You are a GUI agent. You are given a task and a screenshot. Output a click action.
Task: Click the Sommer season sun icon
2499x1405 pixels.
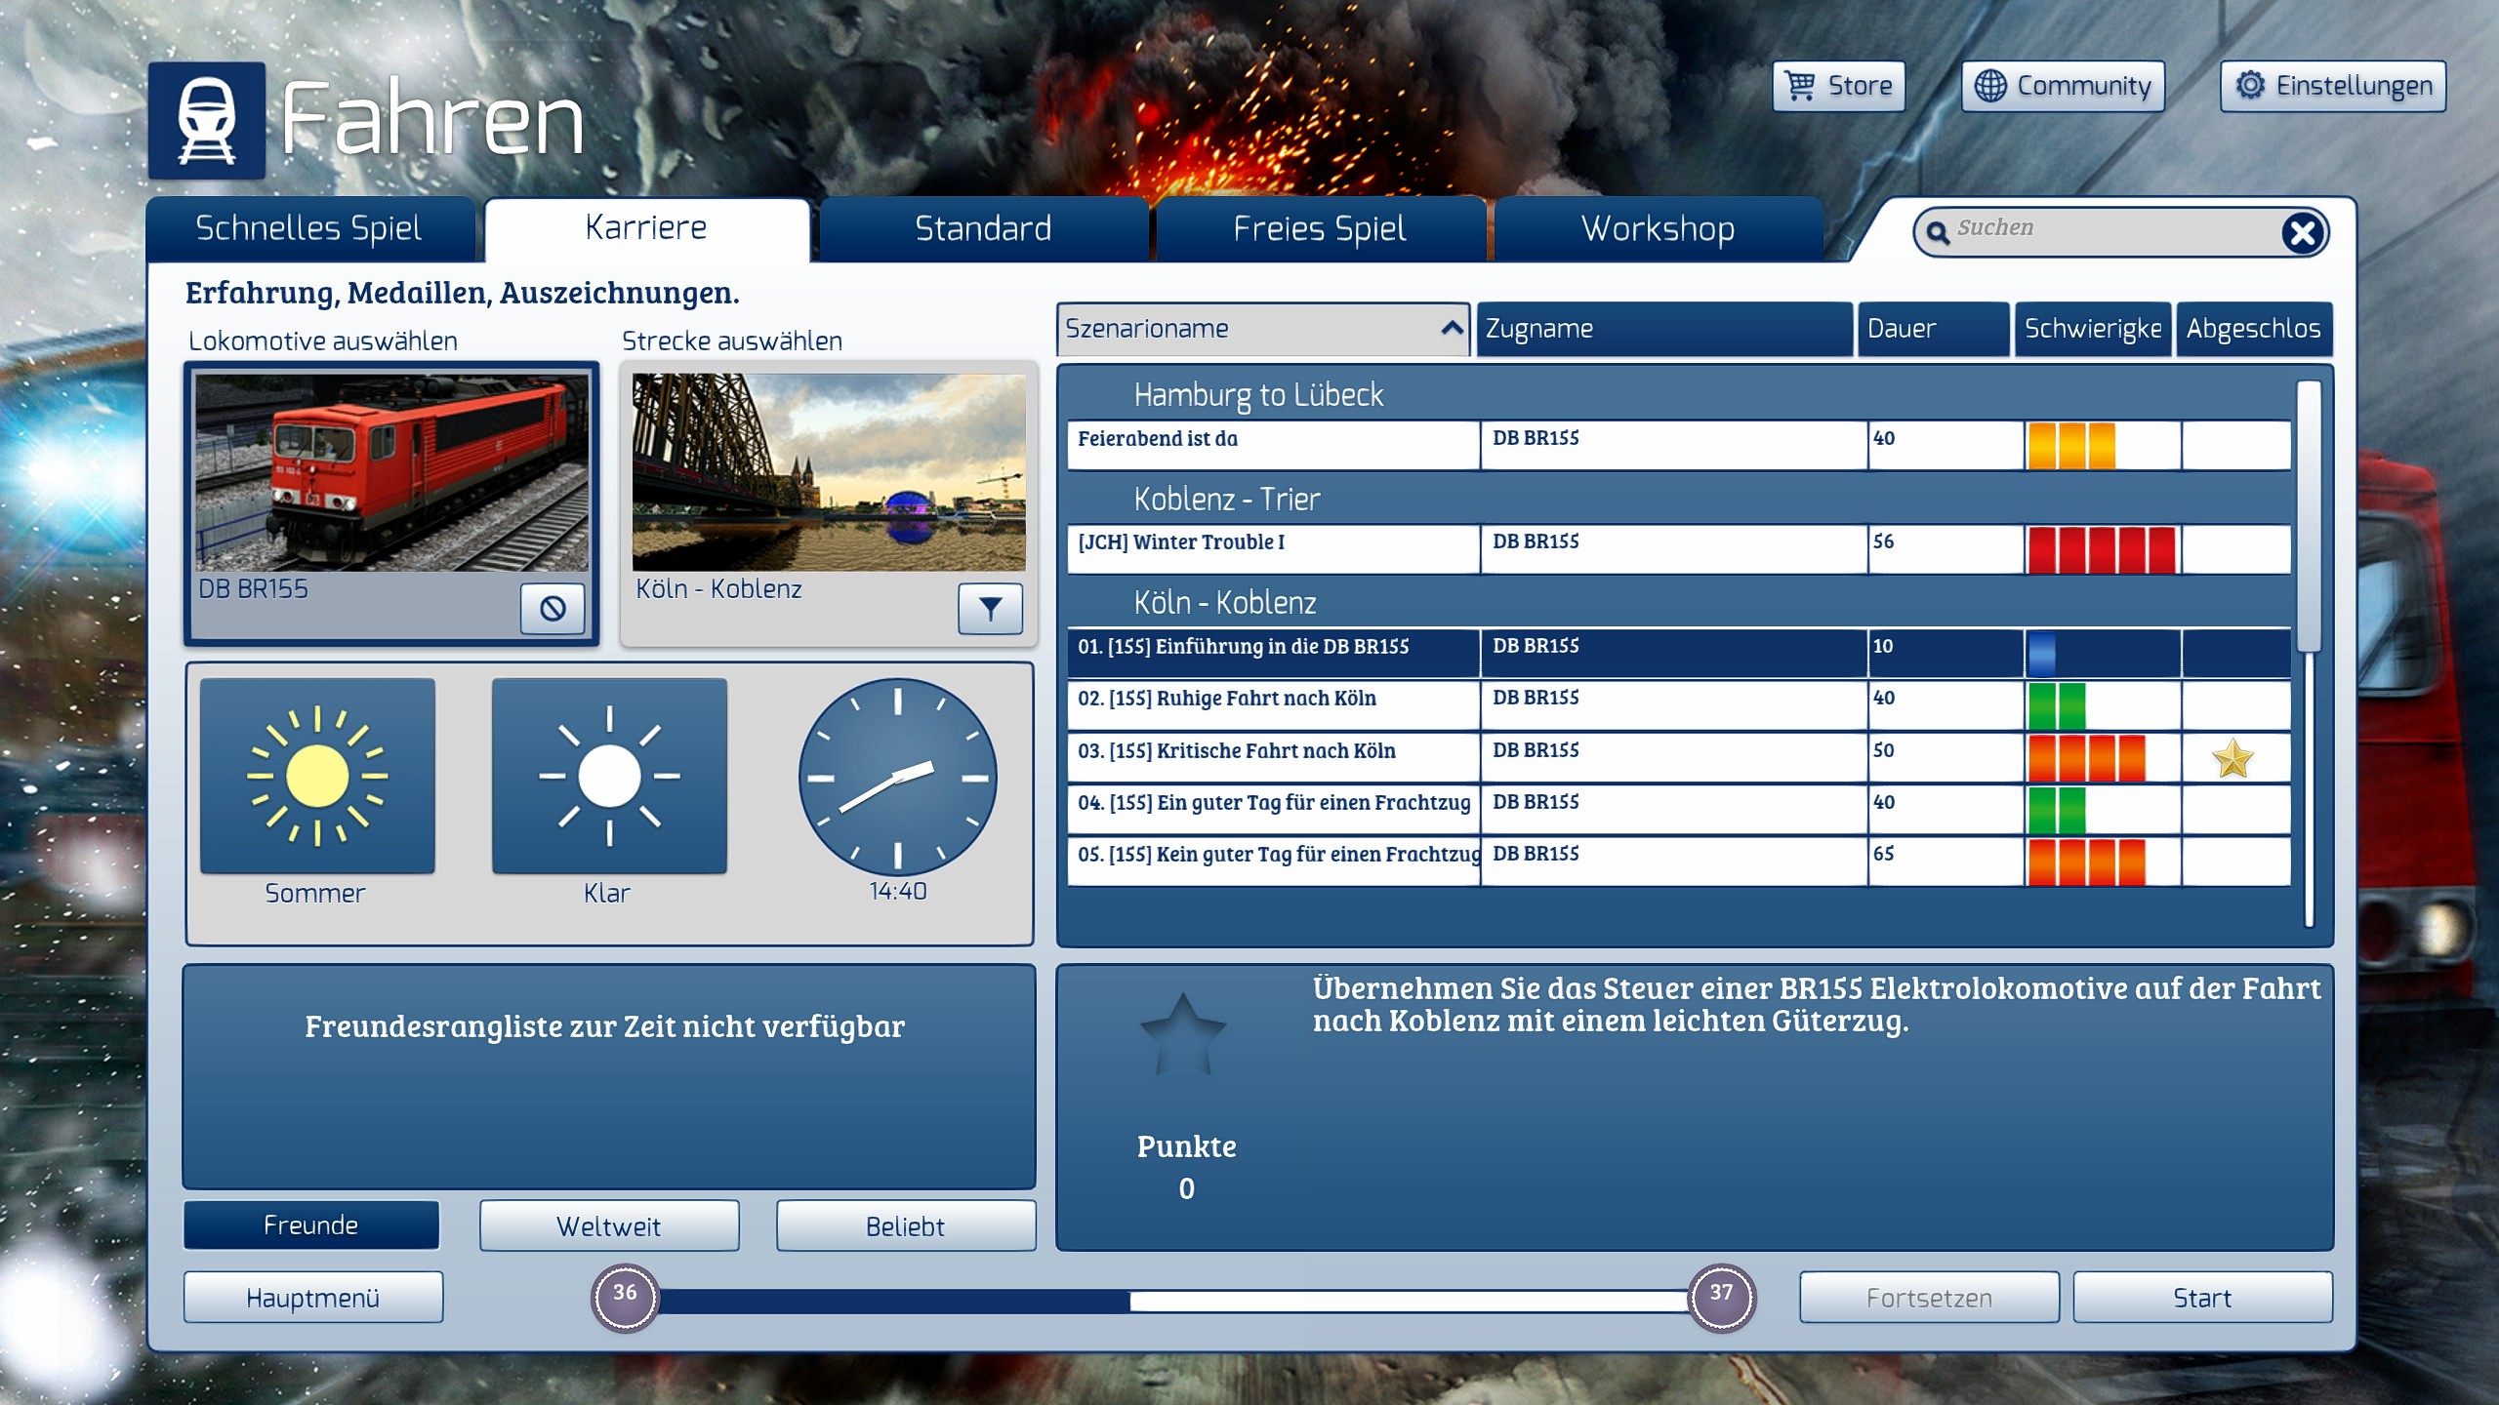click(317, 777)
